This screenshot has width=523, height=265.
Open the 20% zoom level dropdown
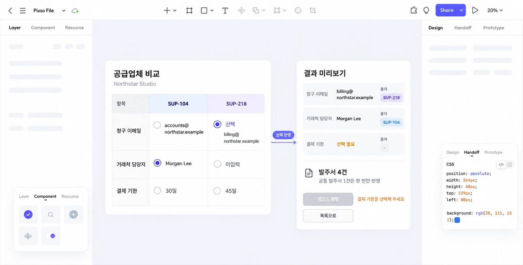click(x=495, y=10)
